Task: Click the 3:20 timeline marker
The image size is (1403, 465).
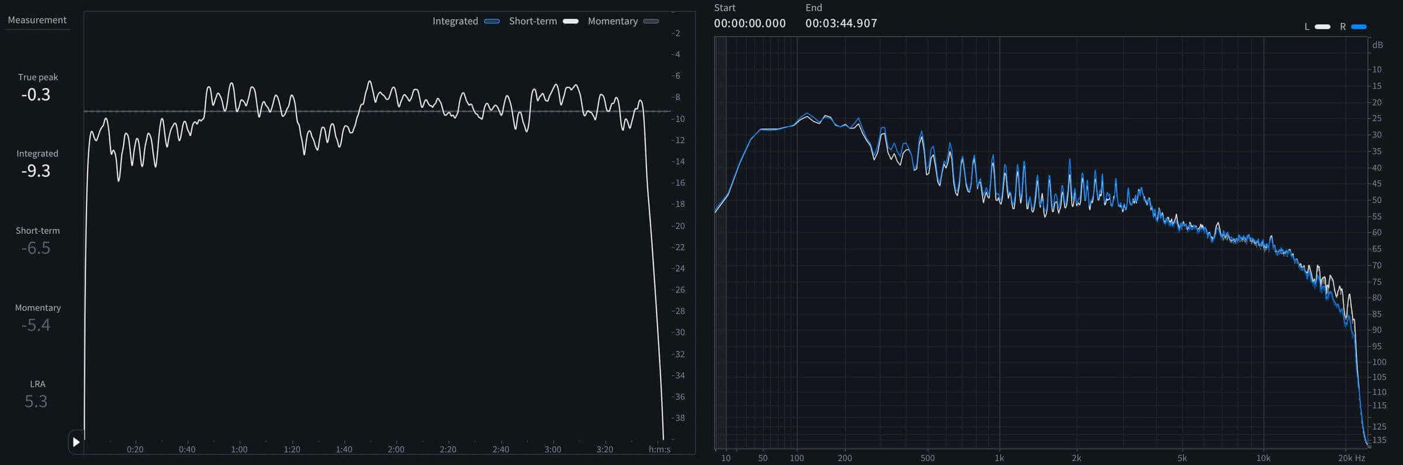Action: coord(604,449)
